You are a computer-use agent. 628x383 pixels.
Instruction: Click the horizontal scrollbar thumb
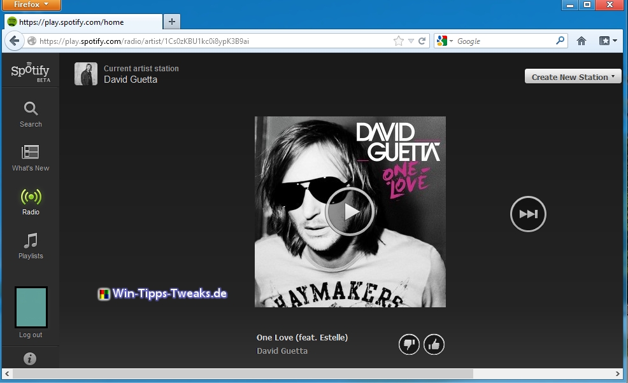243,373
